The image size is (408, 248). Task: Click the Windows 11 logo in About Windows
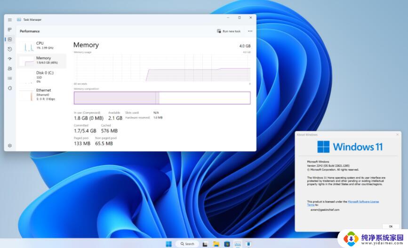click(350, 147)
